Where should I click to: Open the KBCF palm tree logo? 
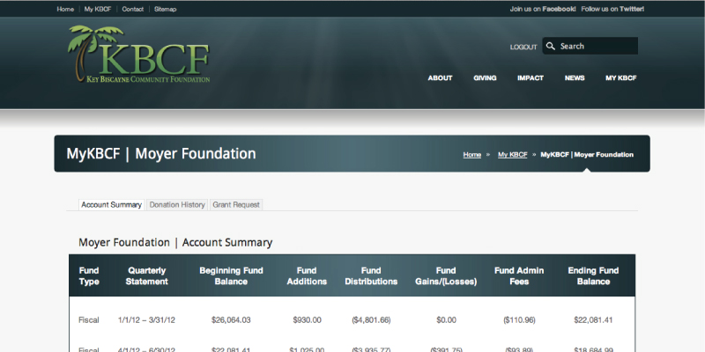click(x=139, y=54)
